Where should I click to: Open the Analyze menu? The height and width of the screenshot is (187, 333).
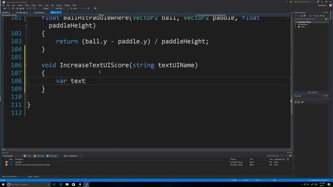click(59, 5)
